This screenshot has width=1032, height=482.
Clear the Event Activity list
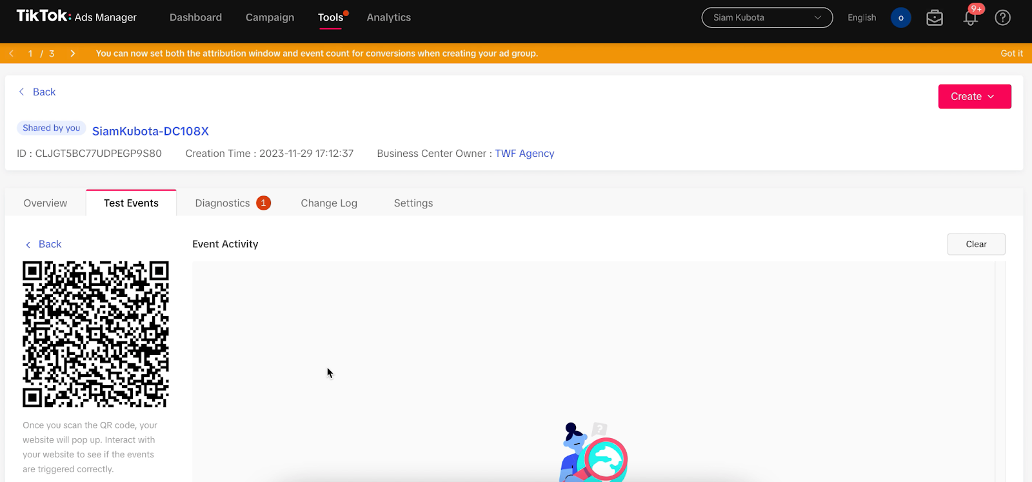click(x=976, y=244)
